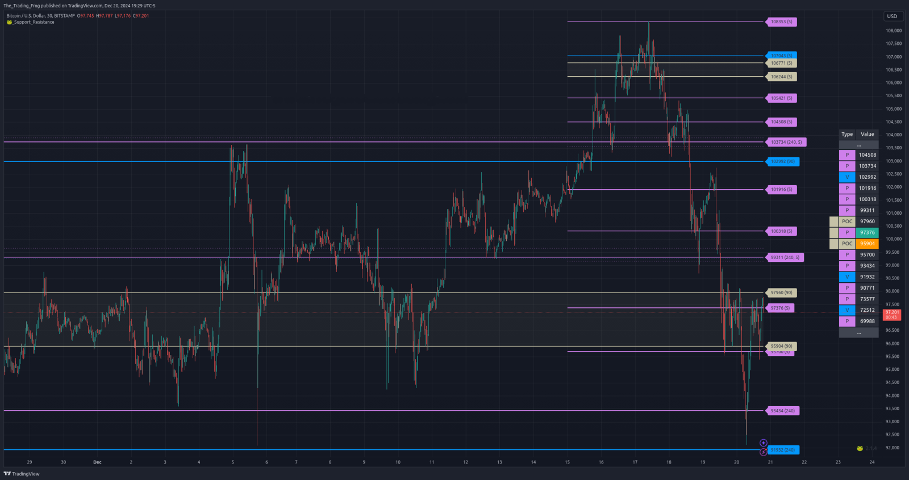This screenshot has height=480, width=909.
Task: Select the 105421 (5) level tag
Action: click(x=781, y=98)
